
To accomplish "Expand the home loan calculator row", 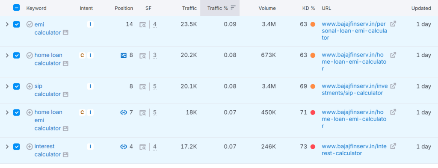I will pos(7,55).
